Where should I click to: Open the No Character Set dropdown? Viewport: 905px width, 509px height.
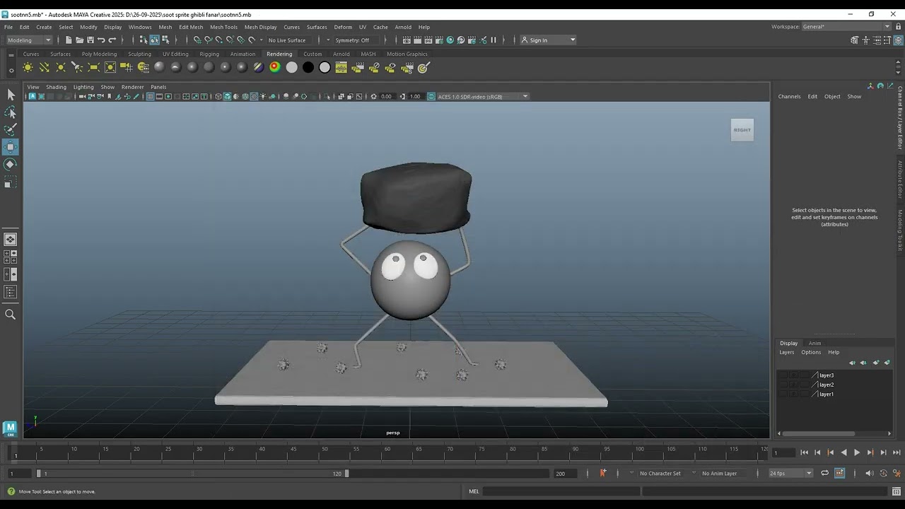(x=660, y=474)
